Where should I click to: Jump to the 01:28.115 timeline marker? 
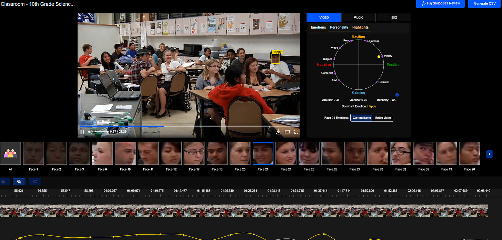[274, 190]
